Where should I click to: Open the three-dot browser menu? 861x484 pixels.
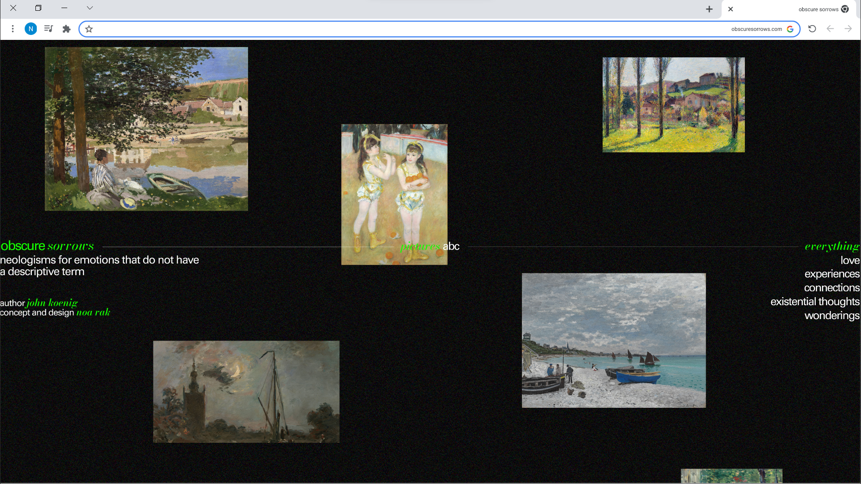pyautogui.click(x=13, y=29)
